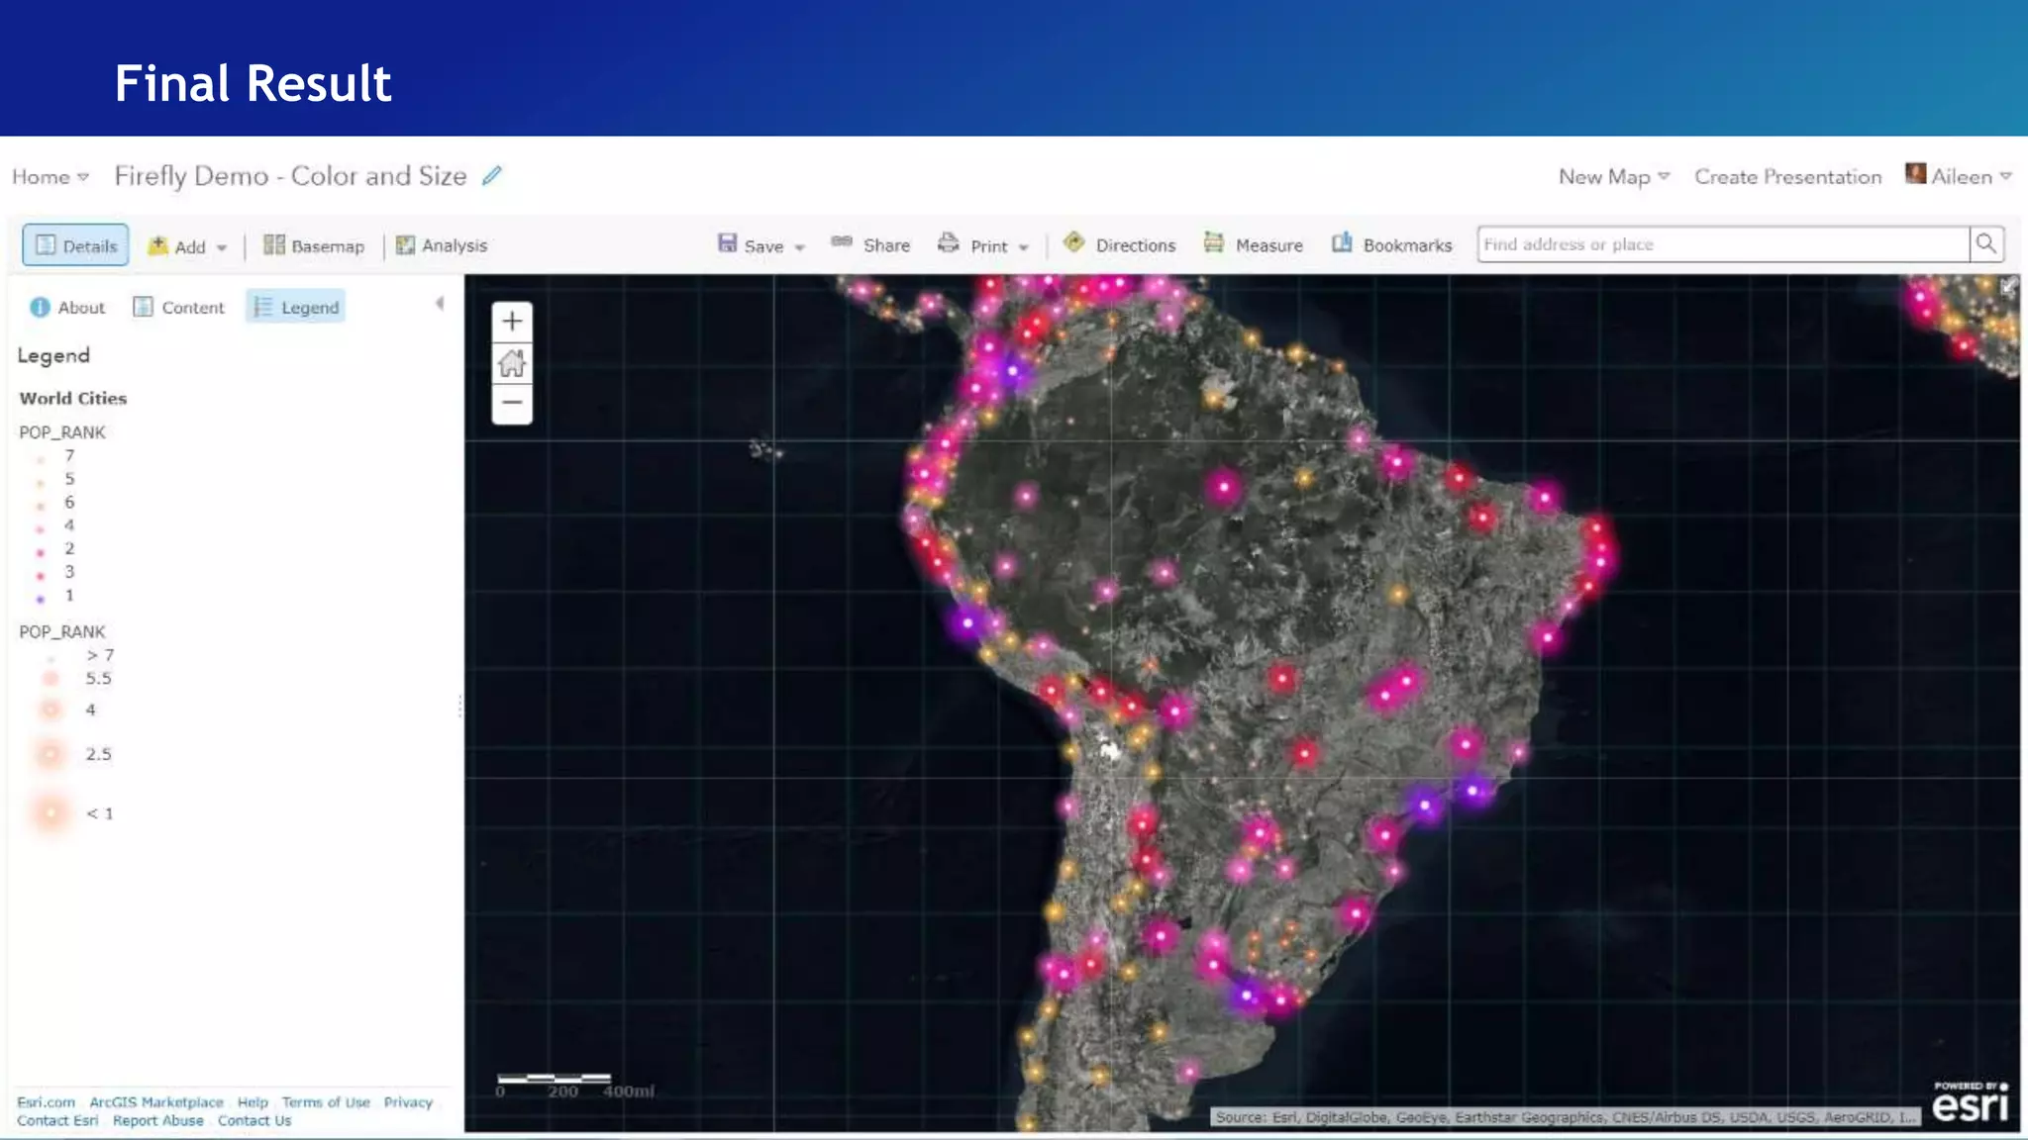Screen dimensions: 2028x1140
Task: Toggle the Details panel button
Action: click(x=76, y=245)
